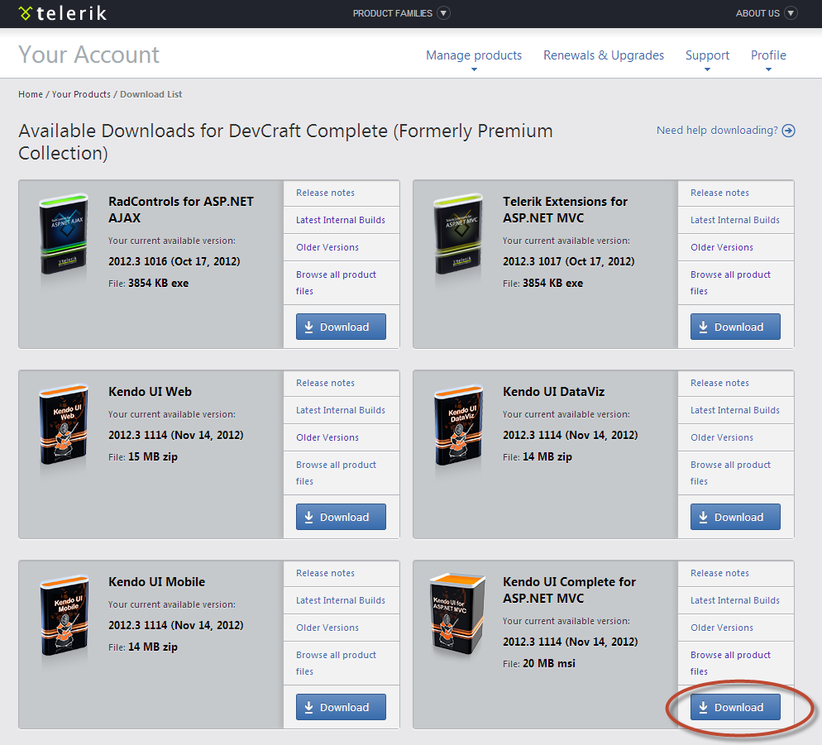View Older Versions of Kendo UI DataViz
The image size is (822, 745).
(x=722, y=437)
